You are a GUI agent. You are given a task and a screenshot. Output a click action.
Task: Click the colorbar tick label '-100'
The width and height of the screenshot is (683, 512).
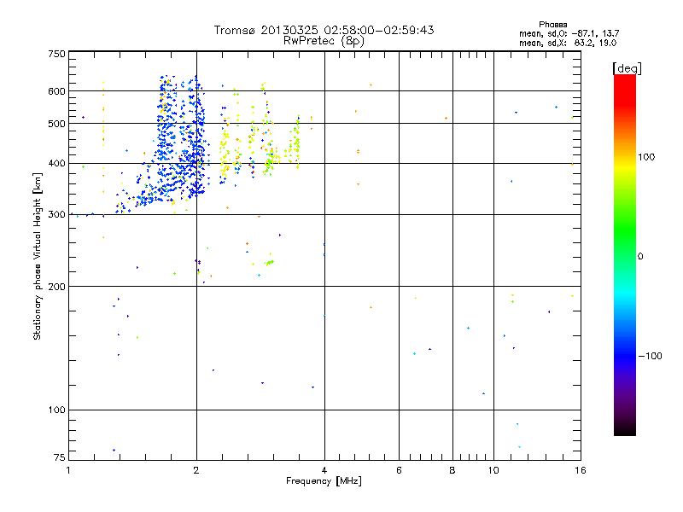(650, 356)
